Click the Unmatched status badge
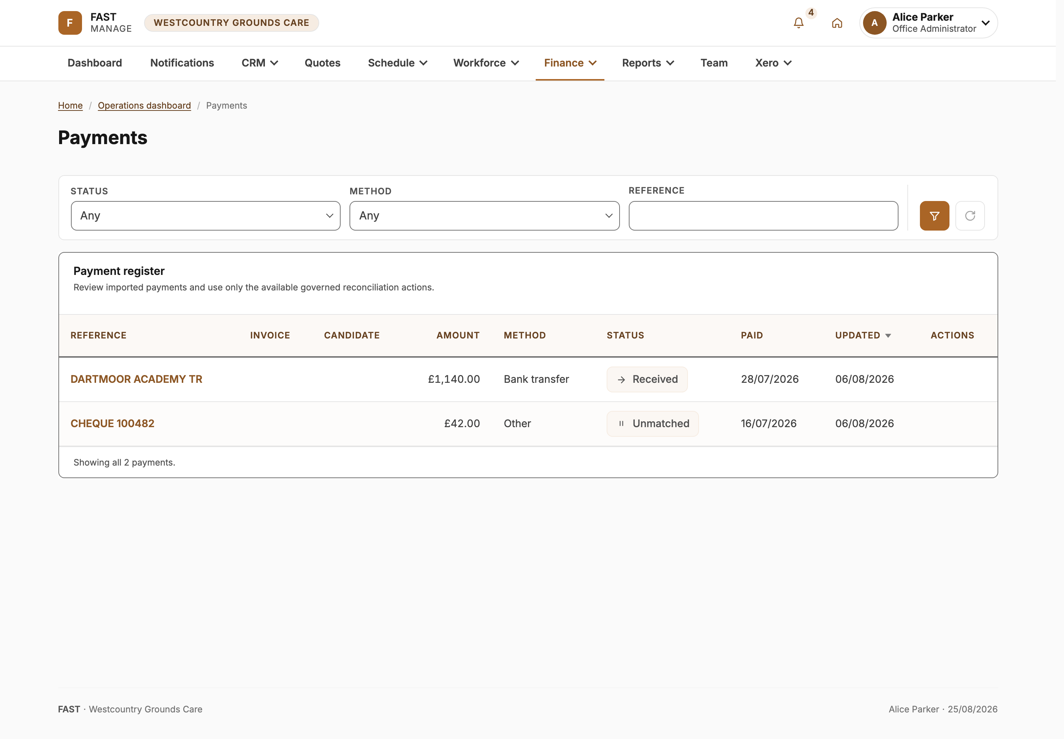This screenshot has width=1064, height=739. [652, 424]
